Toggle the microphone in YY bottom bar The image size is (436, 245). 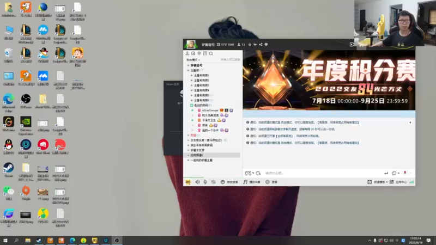pyautogui.click(x=205, y=182)
